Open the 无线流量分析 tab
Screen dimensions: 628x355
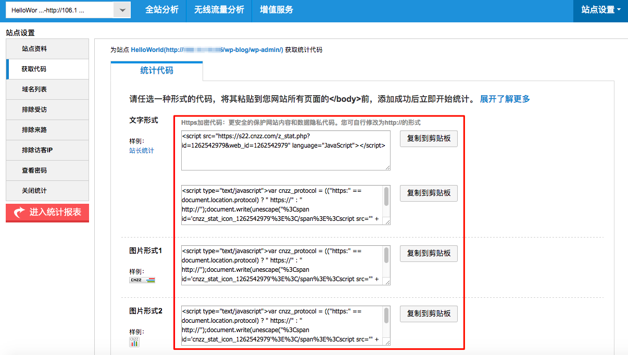pos(219,10)
